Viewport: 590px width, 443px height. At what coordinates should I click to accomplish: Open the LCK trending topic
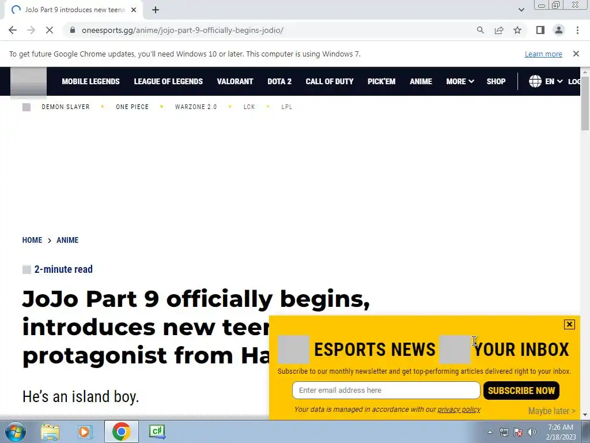pyautogui.click(x=249, y=107)
